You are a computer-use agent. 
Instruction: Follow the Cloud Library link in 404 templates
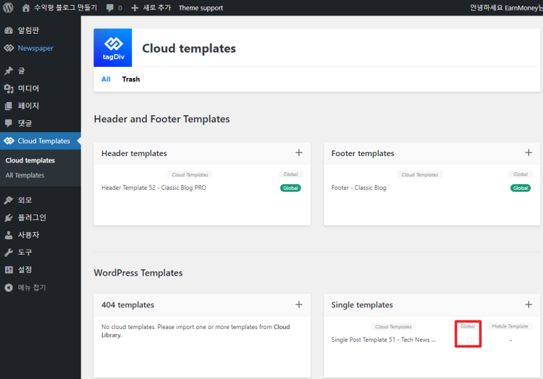196,330
